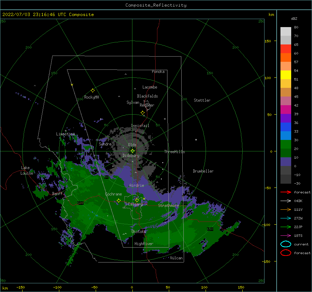This screenshot has width=312, height=292.
Task: Pick the cyan 27ZW arrow icon
Action: (286, 218)
